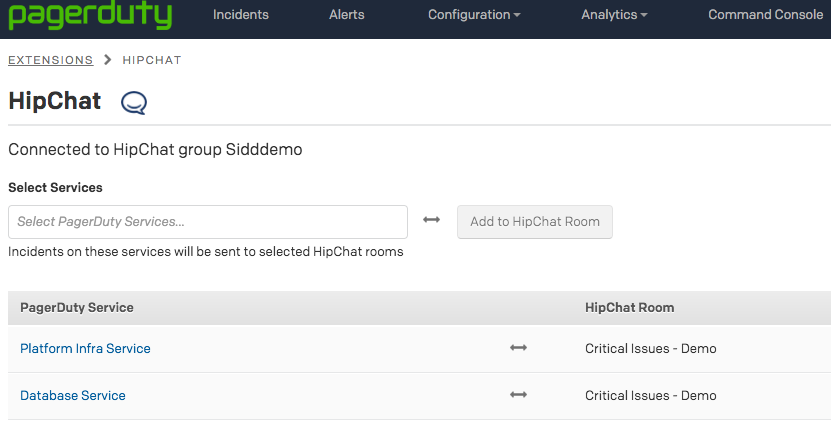Expand the Analytics dropdown menu
The image size is (831, 430).
click(614, 15)
